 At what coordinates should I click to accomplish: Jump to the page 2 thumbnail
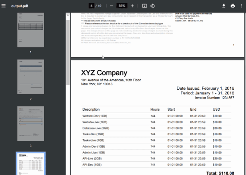tap(31, 77)
